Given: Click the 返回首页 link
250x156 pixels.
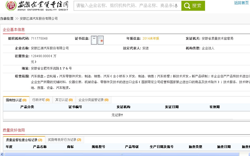Looking at the screenshot, I should (x=241, y=3).
